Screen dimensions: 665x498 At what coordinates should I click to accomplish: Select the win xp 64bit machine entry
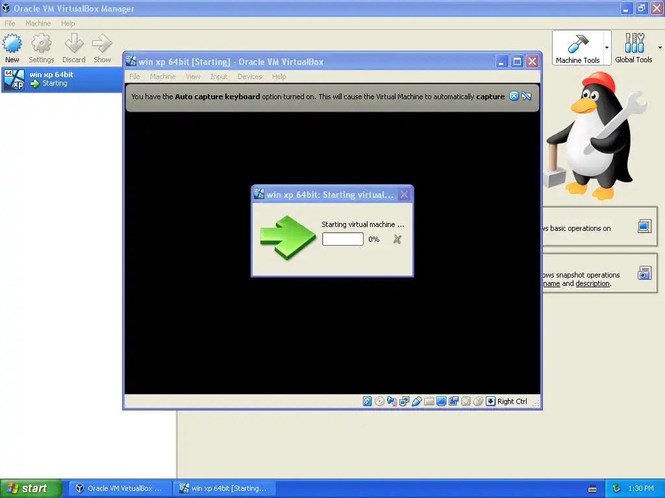[x=62, y=79]
